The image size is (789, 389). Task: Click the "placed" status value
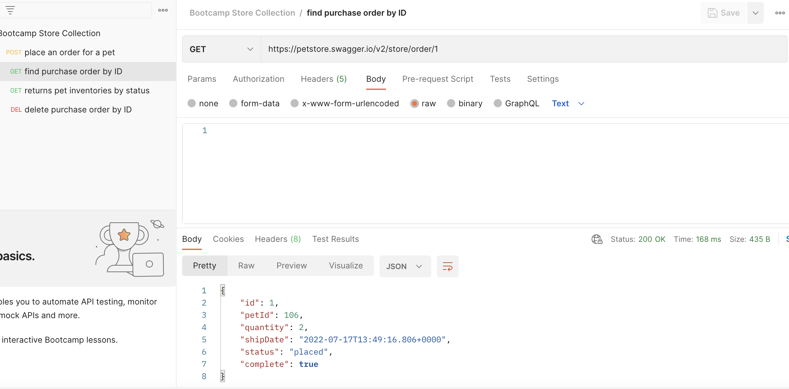click(x=309, y=352)
